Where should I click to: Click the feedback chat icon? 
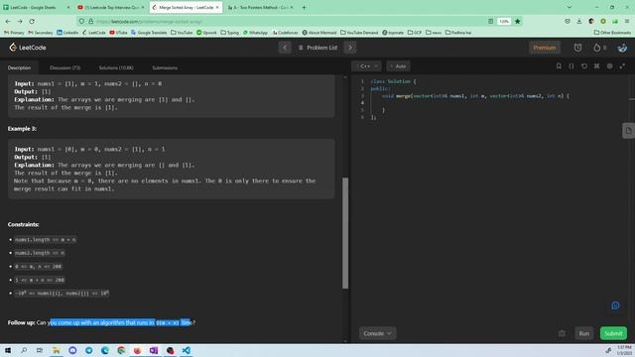(615, 305)
